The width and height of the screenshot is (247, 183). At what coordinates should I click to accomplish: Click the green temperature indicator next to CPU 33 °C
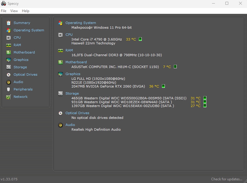tap(140, 39)
